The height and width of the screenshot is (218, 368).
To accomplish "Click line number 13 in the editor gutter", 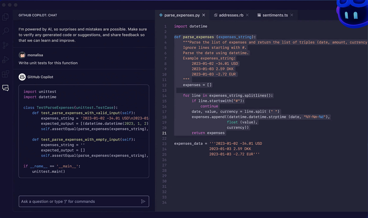I will 164,90.
